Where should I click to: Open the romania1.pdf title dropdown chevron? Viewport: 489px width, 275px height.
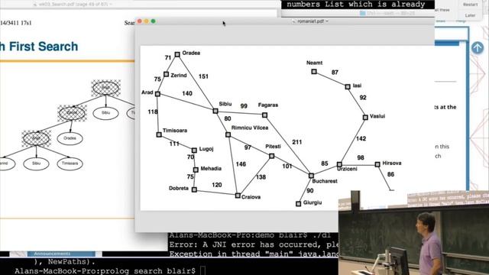pyautogui.click(x=327, y=21)
